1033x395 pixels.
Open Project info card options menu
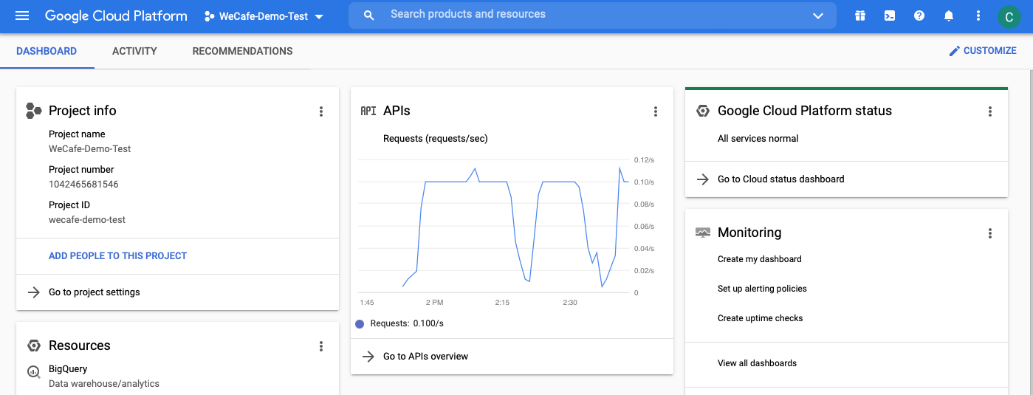(320, 111)
